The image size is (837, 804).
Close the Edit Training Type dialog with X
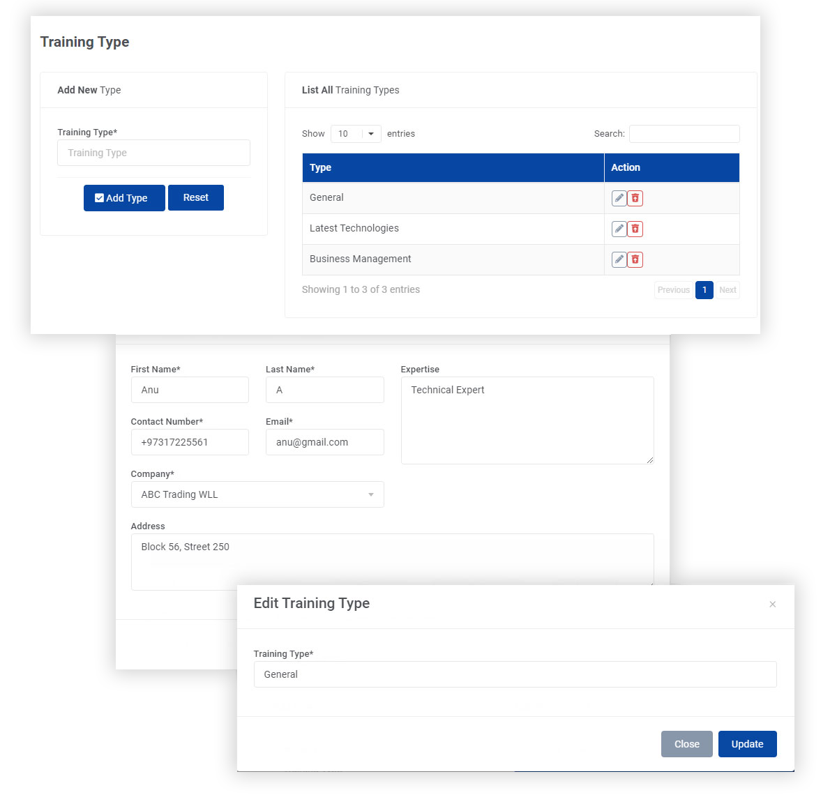772,605
